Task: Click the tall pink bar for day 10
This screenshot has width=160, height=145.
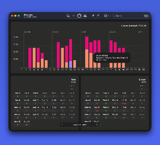Action: point(58,55)
